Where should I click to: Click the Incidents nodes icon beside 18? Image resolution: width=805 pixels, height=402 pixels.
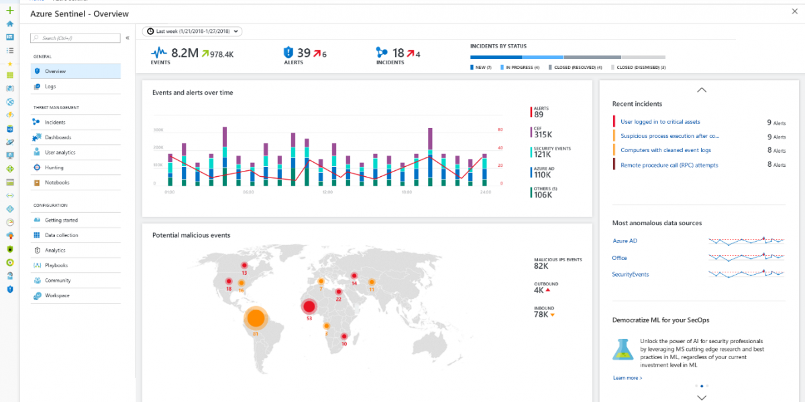[382, 52]
